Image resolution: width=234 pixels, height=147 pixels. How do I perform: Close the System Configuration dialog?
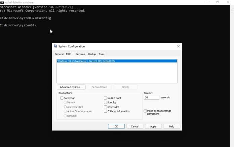(178, 46)
